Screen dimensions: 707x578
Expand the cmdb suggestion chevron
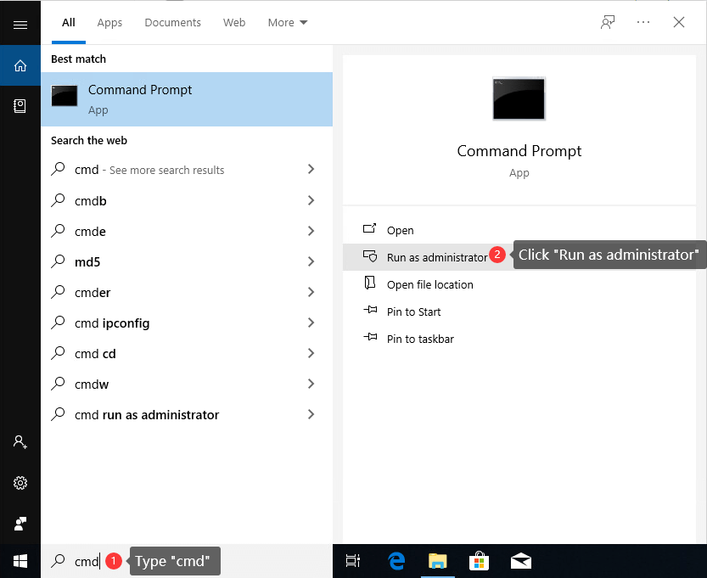click(x=311, y=200)
